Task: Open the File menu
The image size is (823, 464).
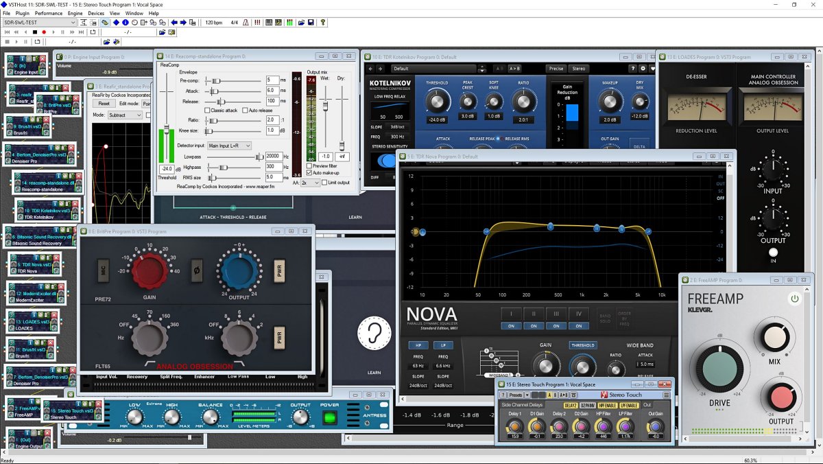Action: (6, 13)
